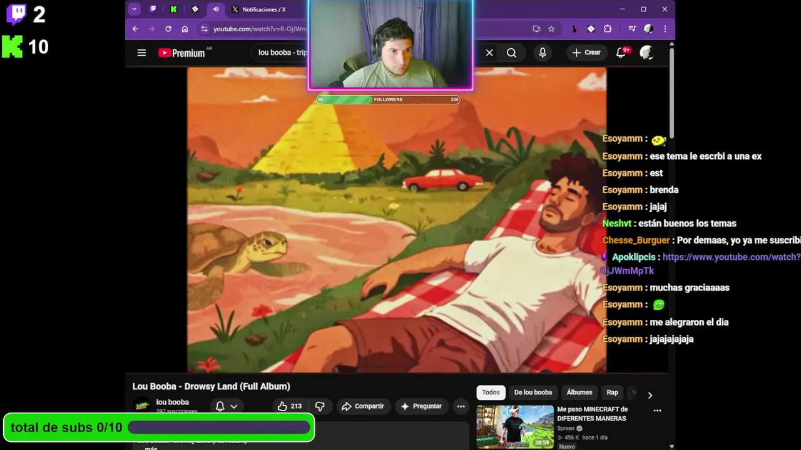Select the active YouTube tab playing audio
Viewport: 801px width, 450px height.
point(215,9)
